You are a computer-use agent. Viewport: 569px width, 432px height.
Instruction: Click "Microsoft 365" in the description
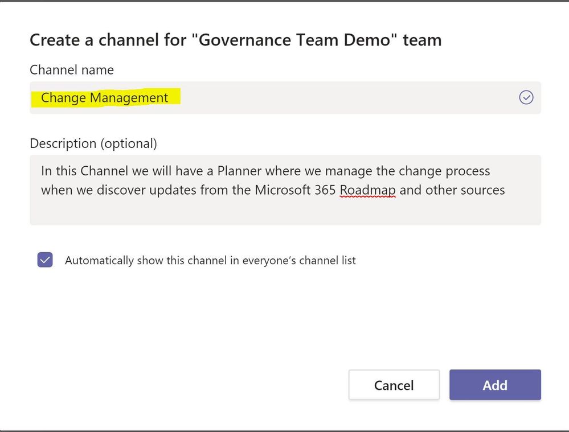coord(295,190)
